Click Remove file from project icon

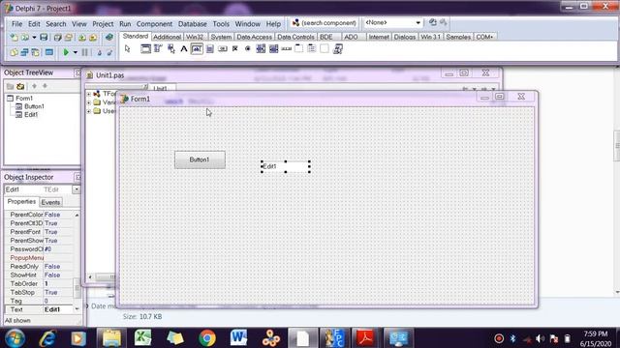coord(93,38)
